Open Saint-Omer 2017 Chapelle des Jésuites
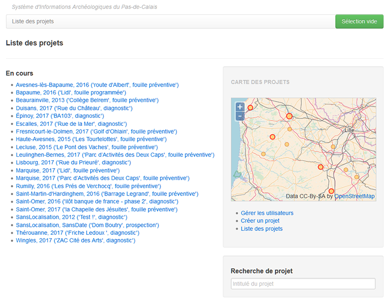The image size is (392, 305). (x=97, y=209)
